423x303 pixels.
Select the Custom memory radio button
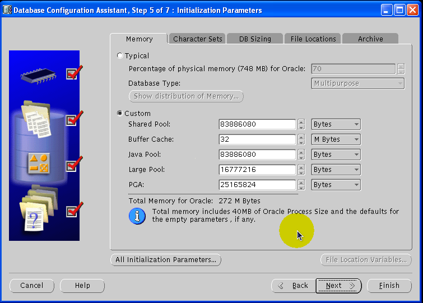120,113
